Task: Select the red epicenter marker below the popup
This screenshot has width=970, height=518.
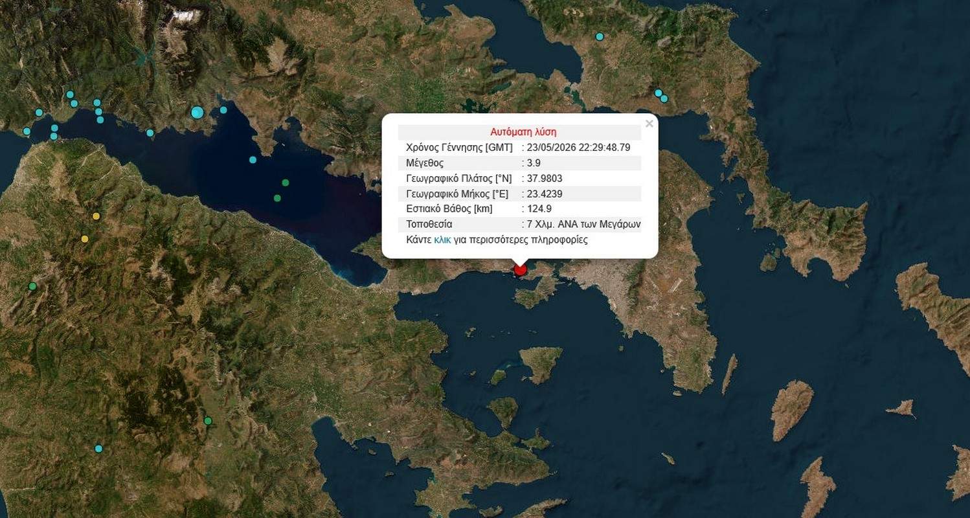Action: [x=520, y=269]
